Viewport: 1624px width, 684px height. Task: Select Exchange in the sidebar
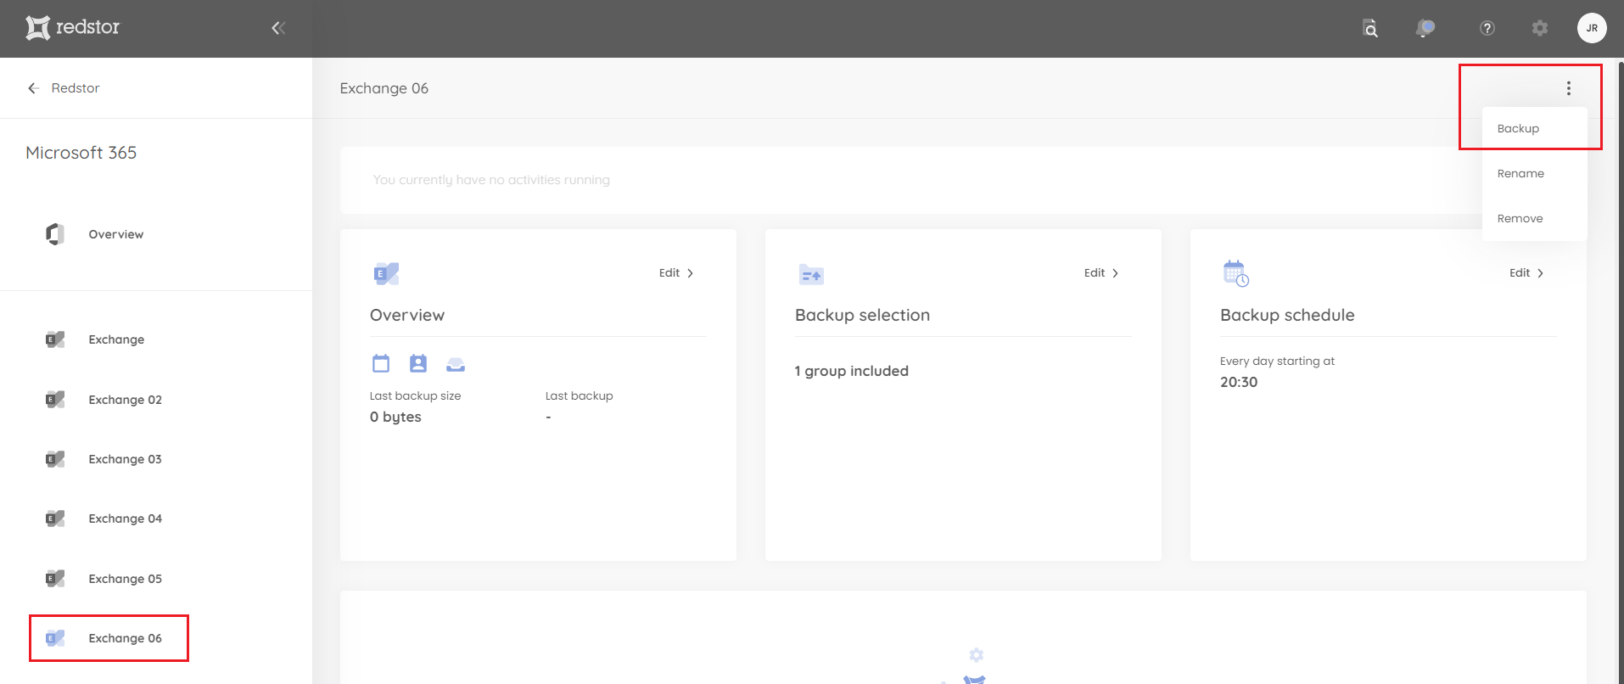[116, 339]
